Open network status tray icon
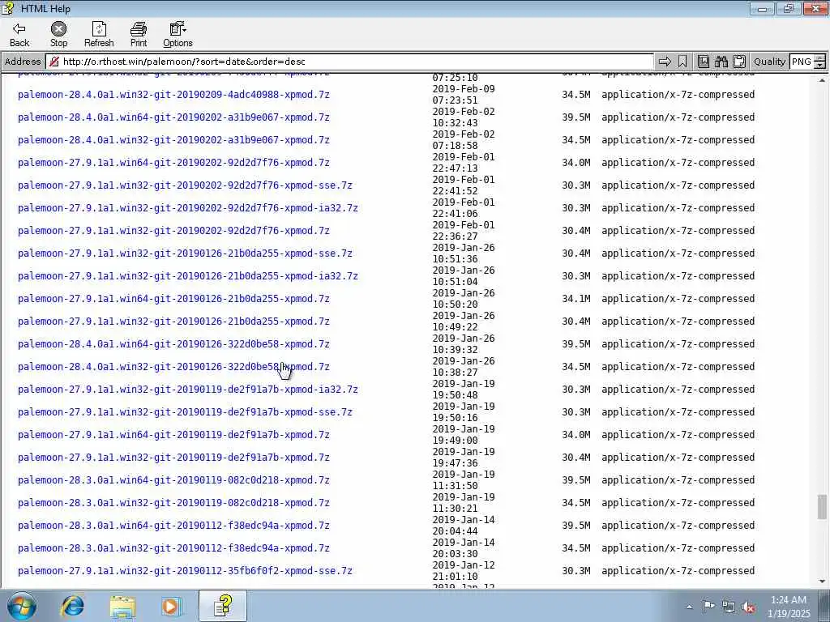 729,607
